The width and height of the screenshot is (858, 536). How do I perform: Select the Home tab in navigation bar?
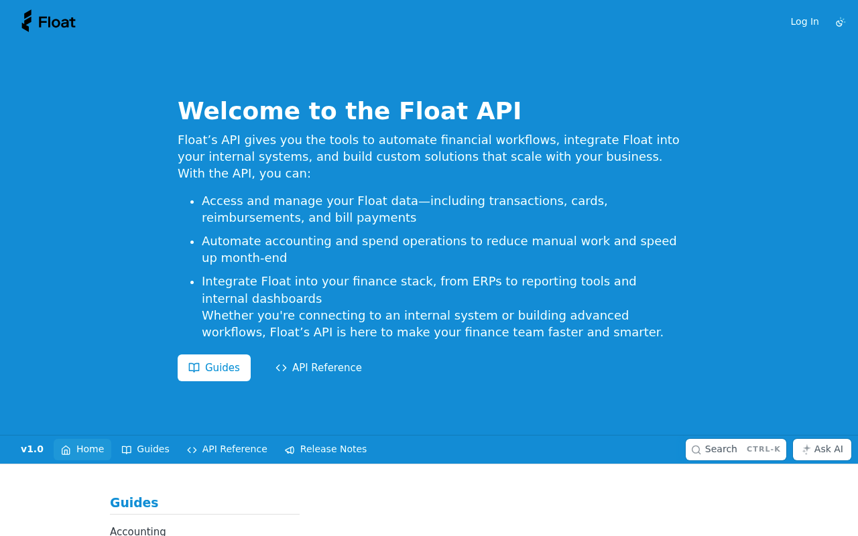82,450
